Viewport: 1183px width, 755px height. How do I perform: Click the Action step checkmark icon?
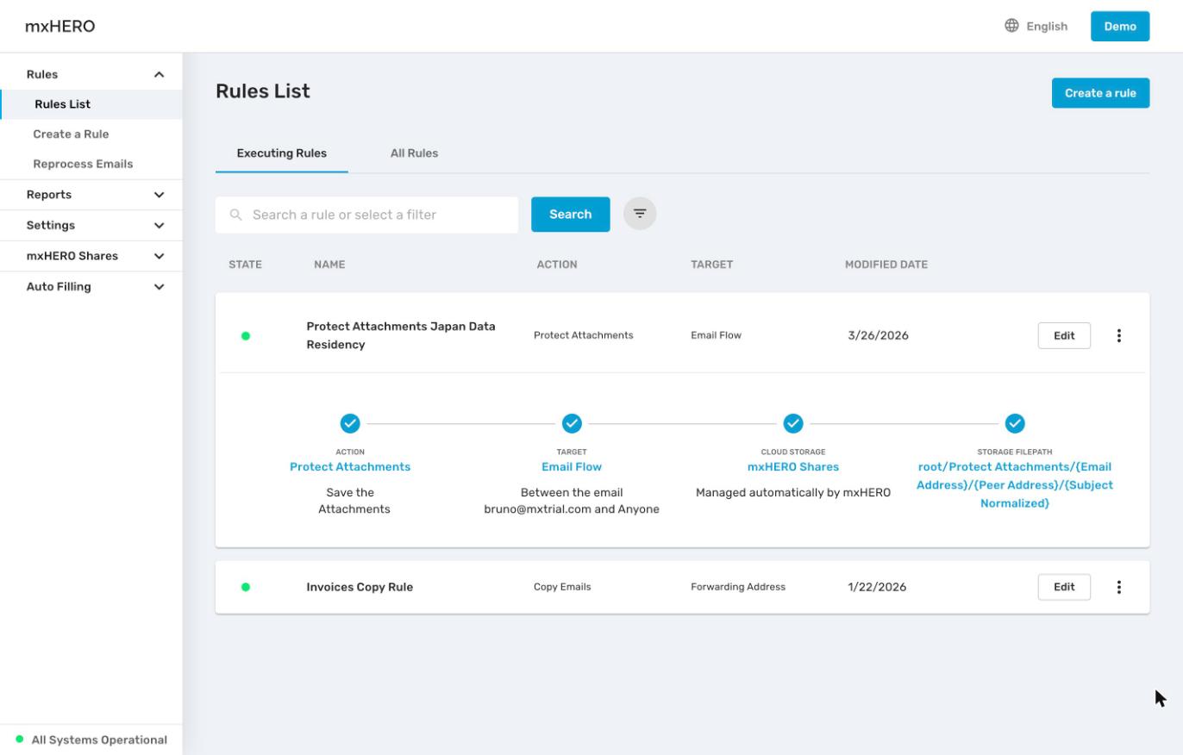point(350,423)
